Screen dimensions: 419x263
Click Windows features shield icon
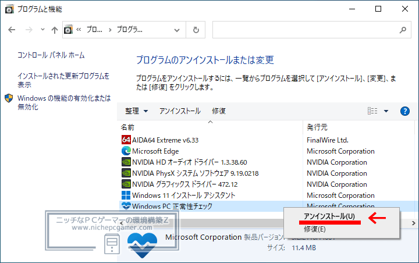pyautogui.click(x=9, y=98)
